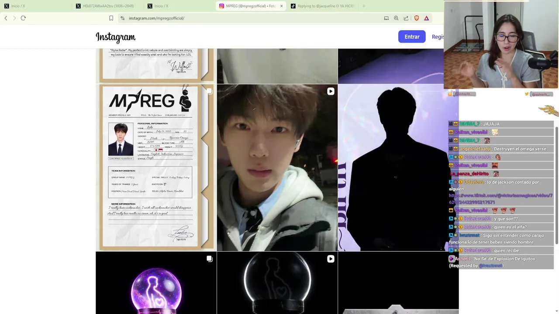Switch to the first 'Inicio / X' tab
Image resolution: width=559 pixels, height=314 pixels.
coord(36,6)
